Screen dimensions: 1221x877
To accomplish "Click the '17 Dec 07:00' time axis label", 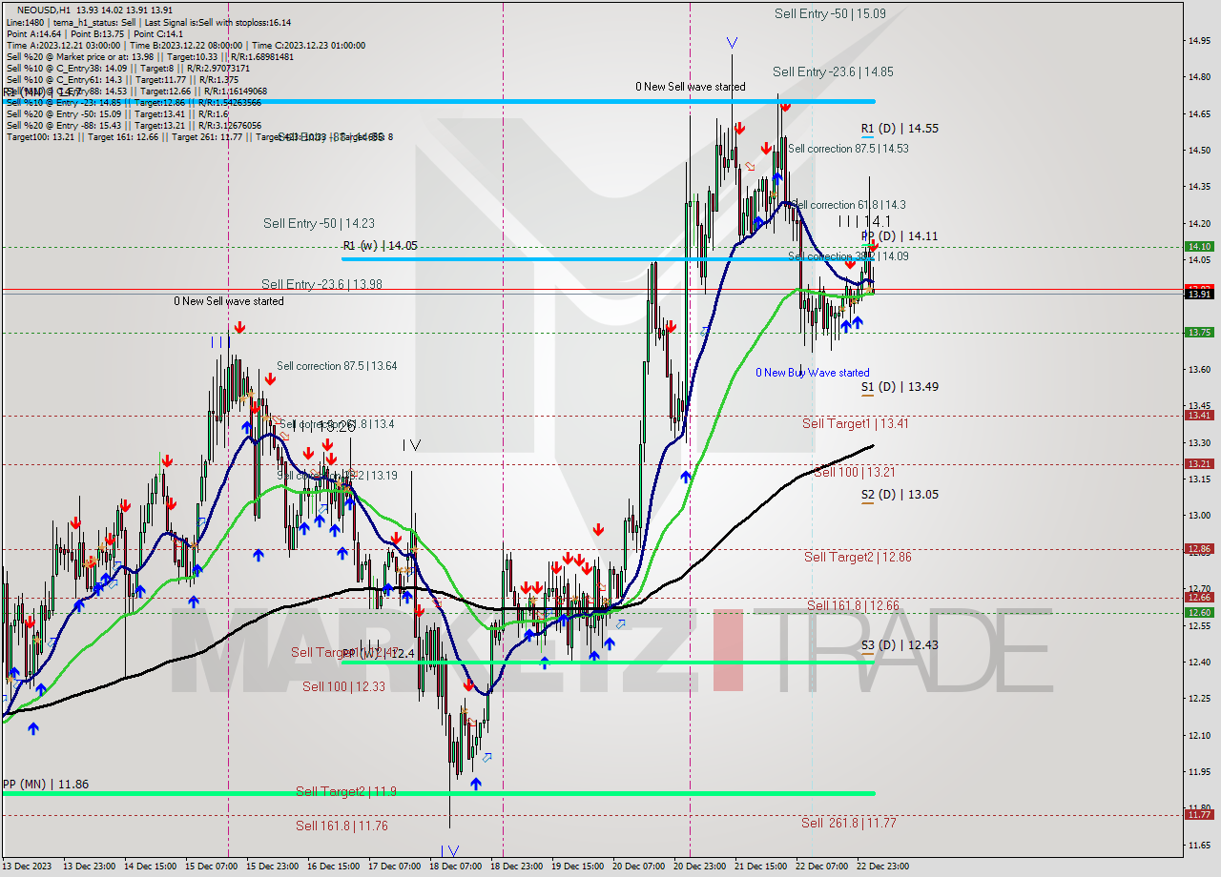I will point(395,867).
